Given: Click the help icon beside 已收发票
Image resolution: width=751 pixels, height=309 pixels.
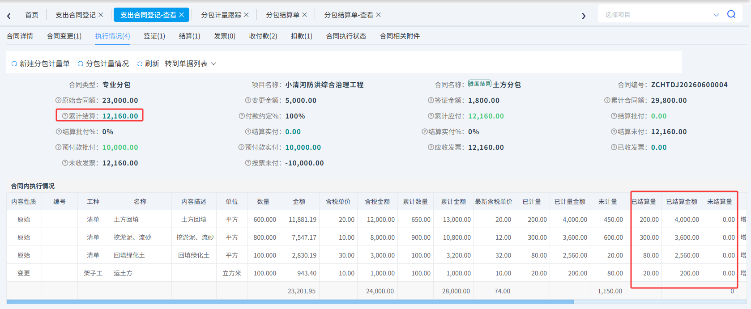Looking at the screenshot, I should coord(614,148).
